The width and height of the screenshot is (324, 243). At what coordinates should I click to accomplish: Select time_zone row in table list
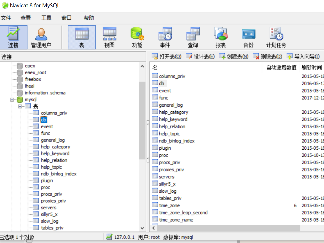169,206
